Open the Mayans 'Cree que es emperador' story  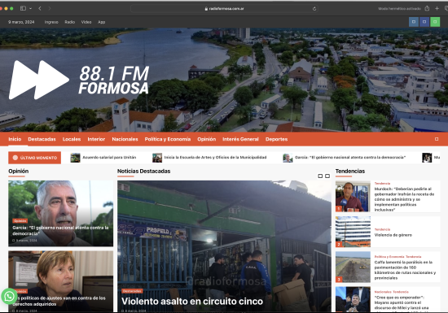pos(402,303)
